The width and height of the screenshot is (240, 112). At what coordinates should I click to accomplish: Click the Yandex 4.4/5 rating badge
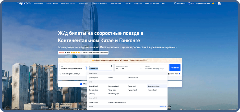coord(83,53)
